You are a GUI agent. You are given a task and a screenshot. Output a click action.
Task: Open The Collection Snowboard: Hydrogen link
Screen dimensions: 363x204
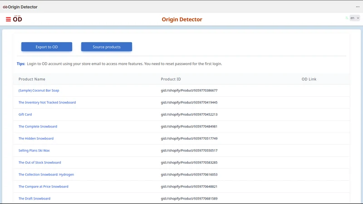pyautogui.click(x=46, y=175)
